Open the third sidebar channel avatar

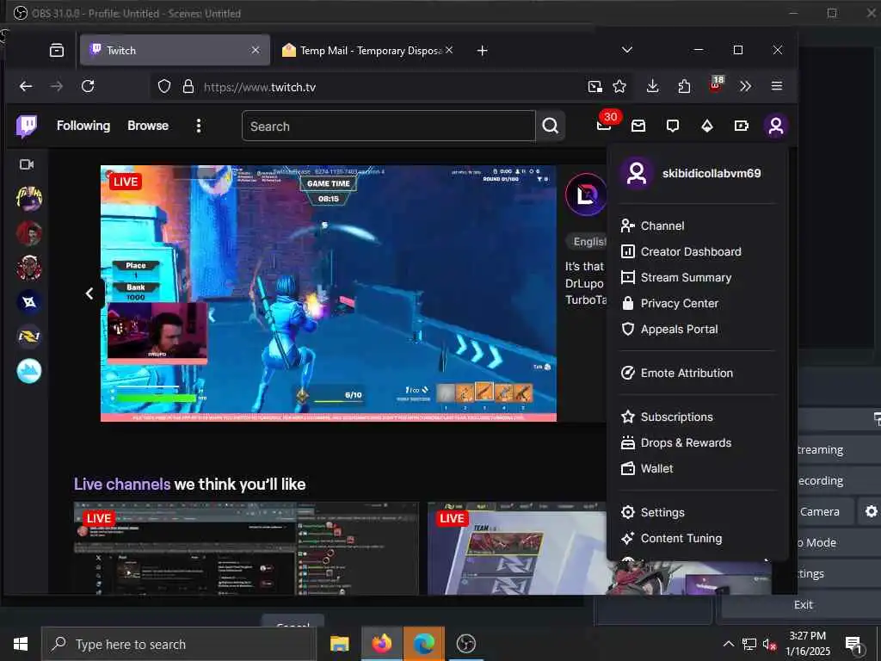pos(28,268)
